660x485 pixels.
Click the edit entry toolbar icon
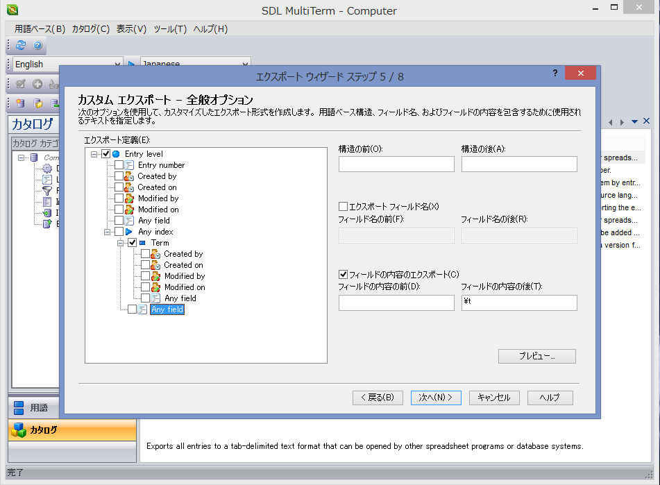pyautogui.click(x=21, y=84)
